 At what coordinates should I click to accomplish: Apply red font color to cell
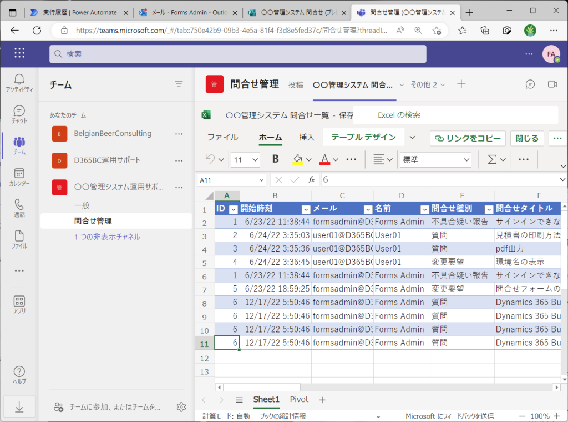click(324, 159)
